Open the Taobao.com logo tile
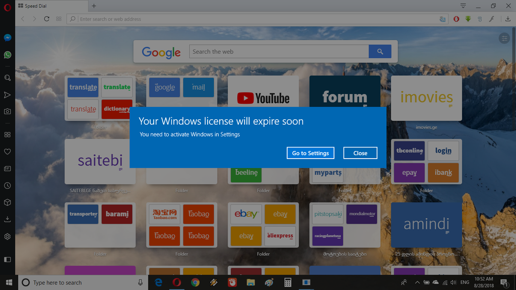 click(165, 214)
